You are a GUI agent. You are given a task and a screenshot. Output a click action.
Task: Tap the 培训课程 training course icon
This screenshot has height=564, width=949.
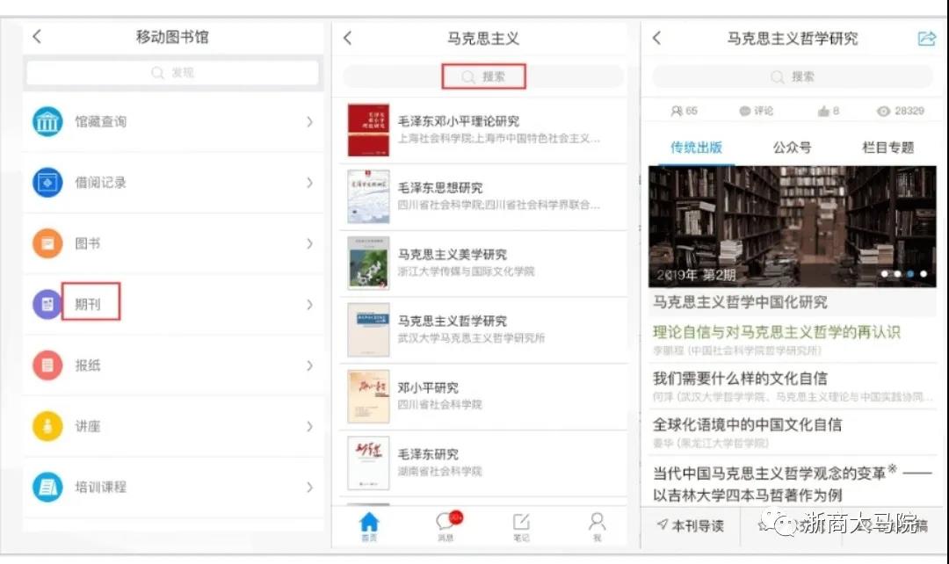(47, 487)
